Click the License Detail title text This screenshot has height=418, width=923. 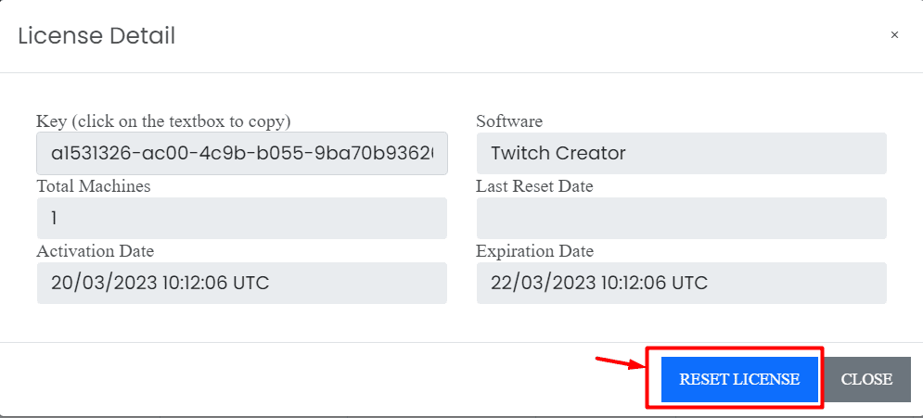96,36
